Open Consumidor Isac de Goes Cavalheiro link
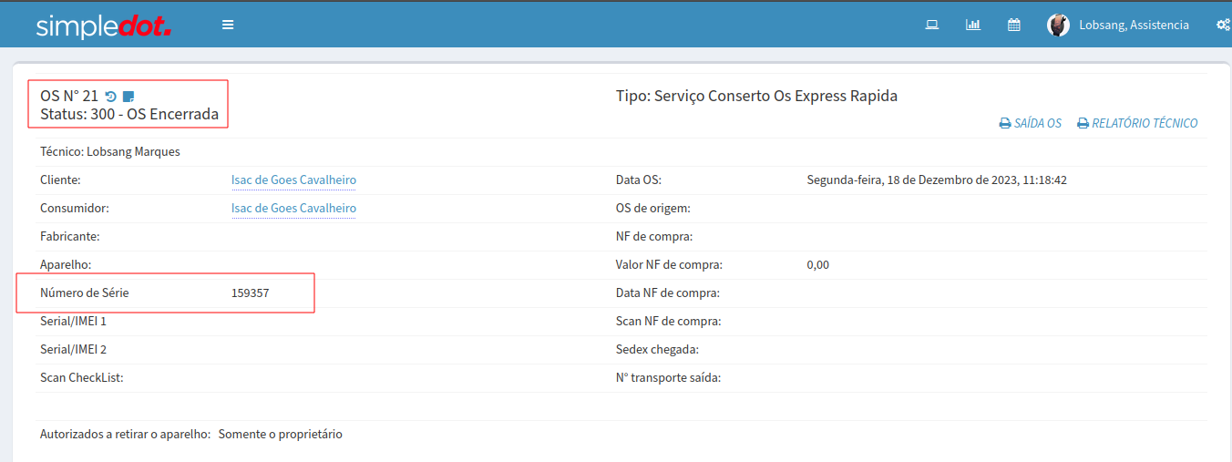This screenshot has height=462, width=1232. (x=293, y=209)
